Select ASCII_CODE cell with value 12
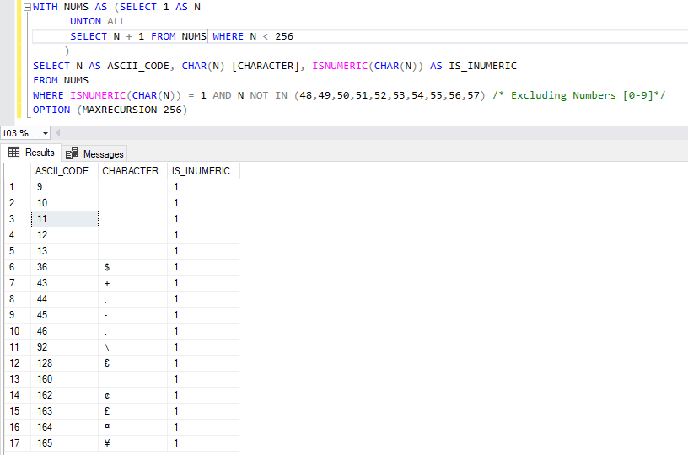This screenshot has width=688, height=455. pos(64,235)
